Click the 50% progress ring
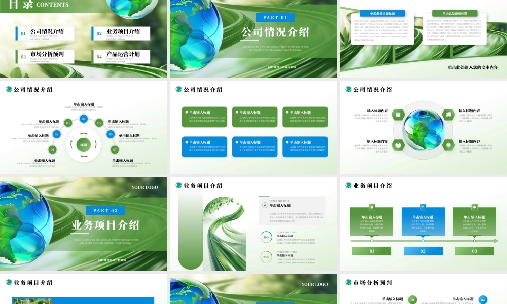This screenshot has height=304, width=507. [x=266, y=237]
